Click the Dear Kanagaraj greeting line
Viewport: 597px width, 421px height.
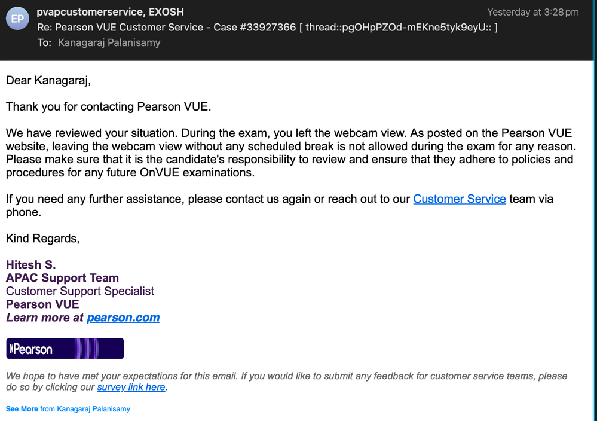click(48, 80)
